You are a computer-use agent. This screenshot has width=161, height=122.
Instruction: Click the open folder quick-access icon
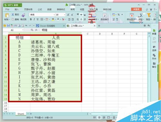coord(5,26)
